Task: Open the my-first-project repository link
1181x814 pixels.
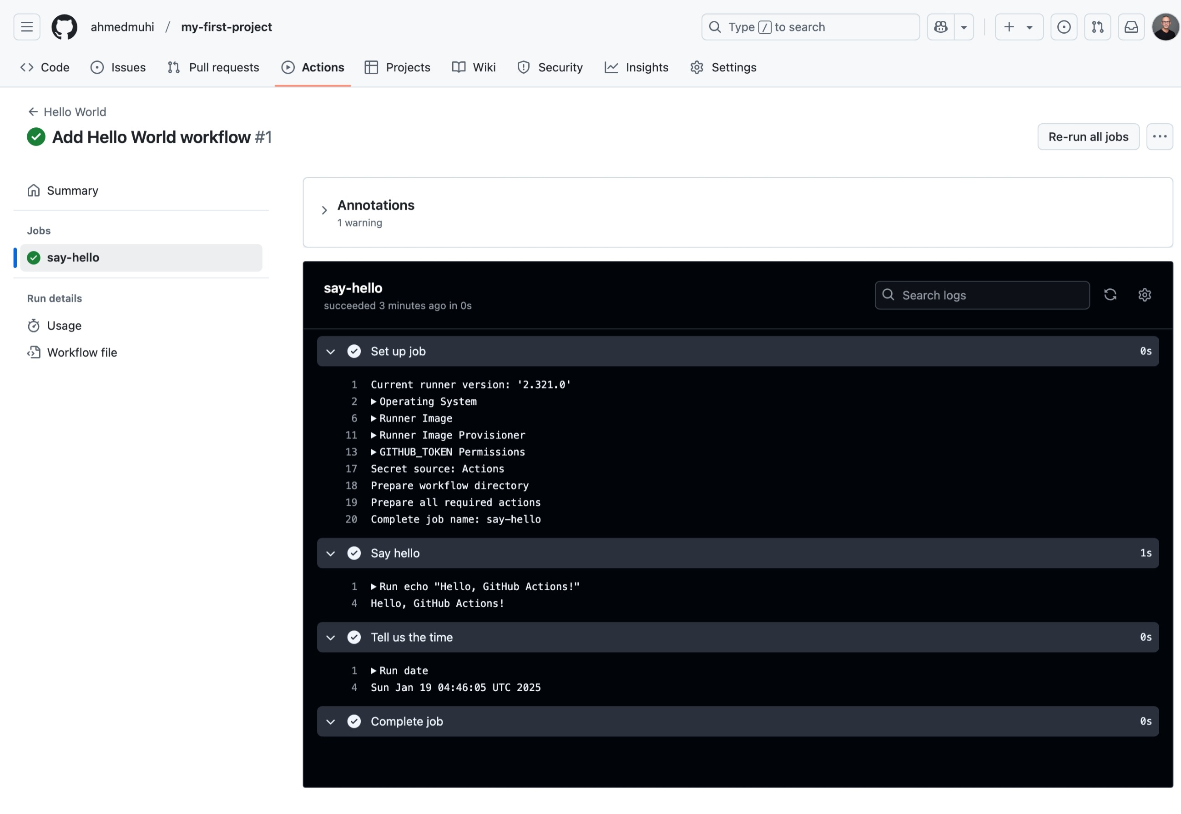Action: (227, 27)
